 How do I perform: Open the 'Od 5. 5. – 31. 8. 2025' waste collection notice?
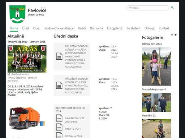pyautogui.click(x=26, y=91)
